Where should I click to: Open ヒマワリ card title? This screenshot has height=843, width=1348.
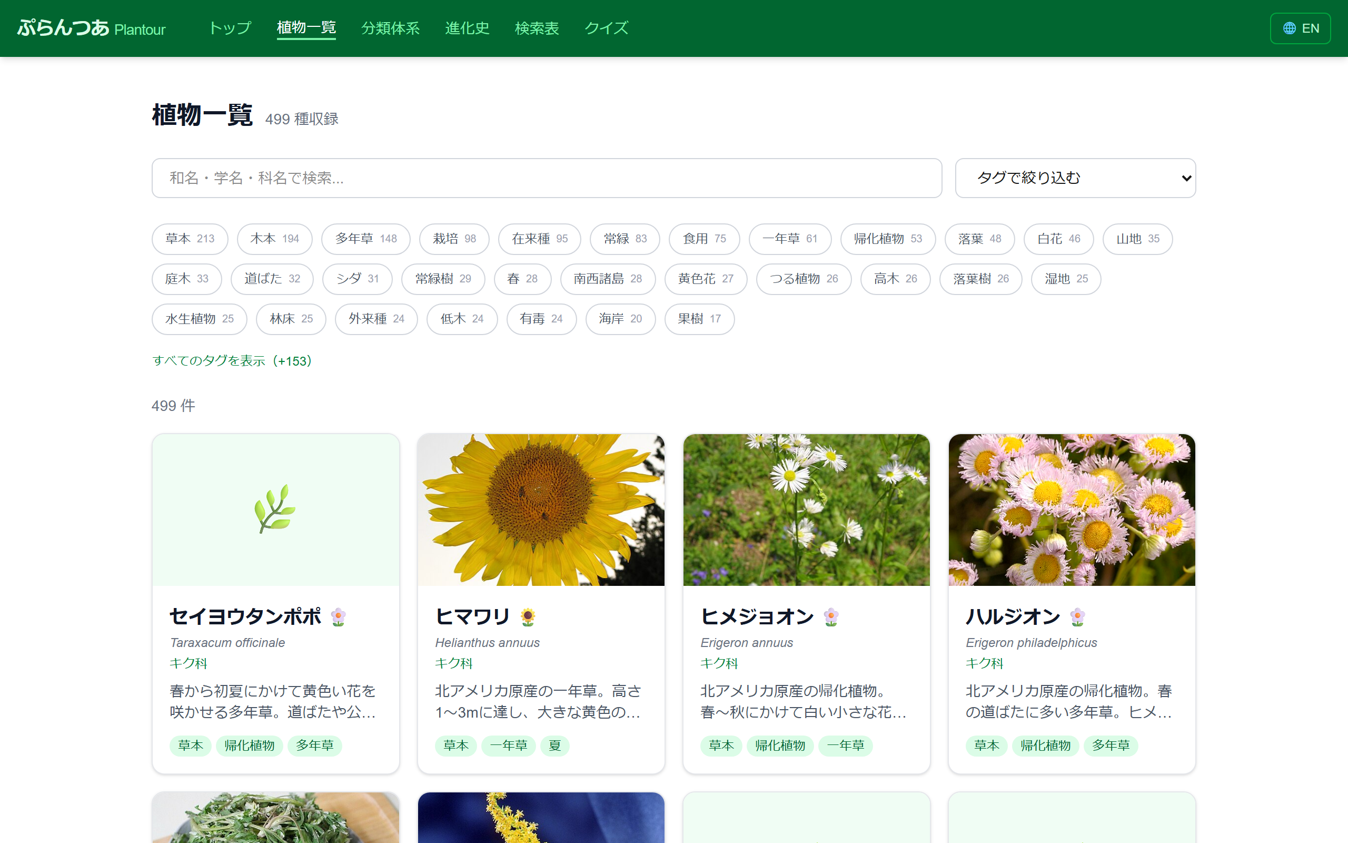pyautogui.click(x=473, y=616)
